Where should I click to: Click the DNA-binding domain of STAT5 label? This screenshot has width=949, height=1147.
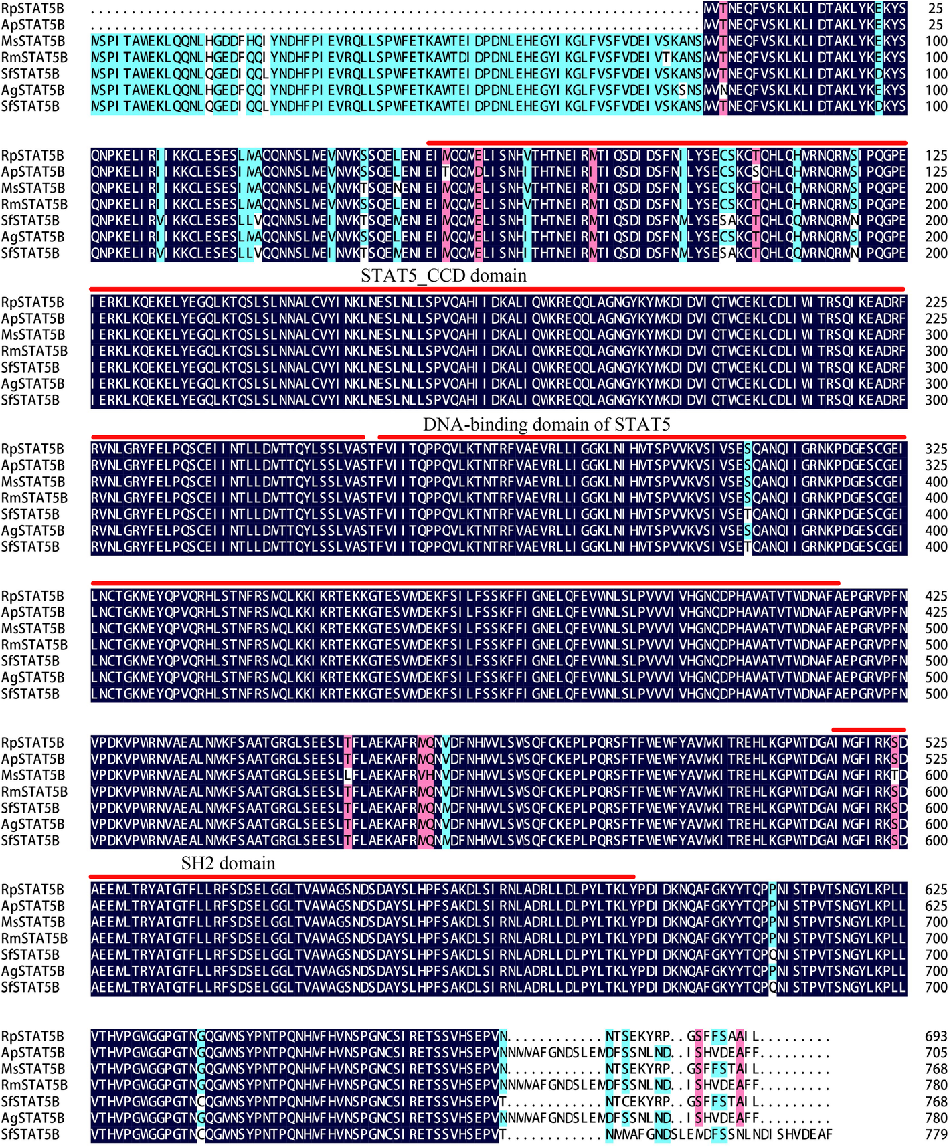click(x=547, y=425)
